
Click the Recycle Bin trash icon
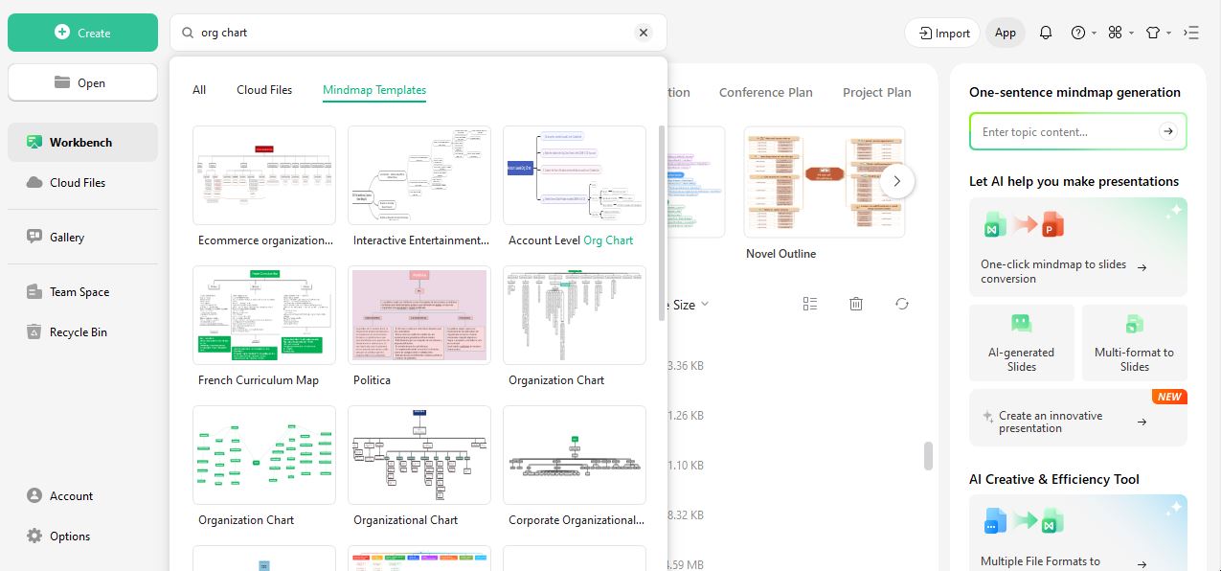(34, 332)
